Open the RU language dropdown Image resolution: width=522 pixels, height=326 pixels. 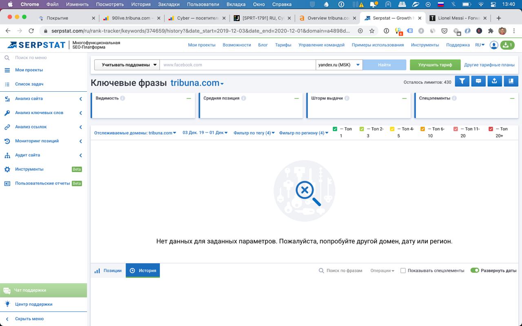pos(480,45)
